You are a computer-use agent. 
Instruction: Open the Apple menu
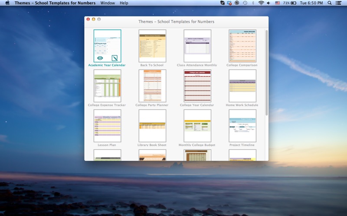click(7, 3)
